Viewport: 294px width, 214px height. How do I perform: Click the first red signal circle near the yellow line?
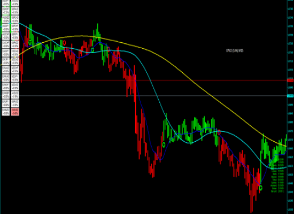point(65,43)
